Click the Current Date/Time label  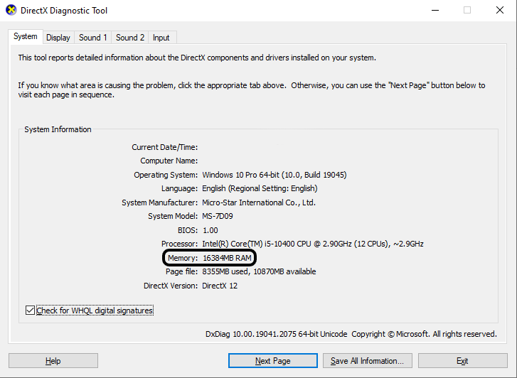click(x=165, y=147)
